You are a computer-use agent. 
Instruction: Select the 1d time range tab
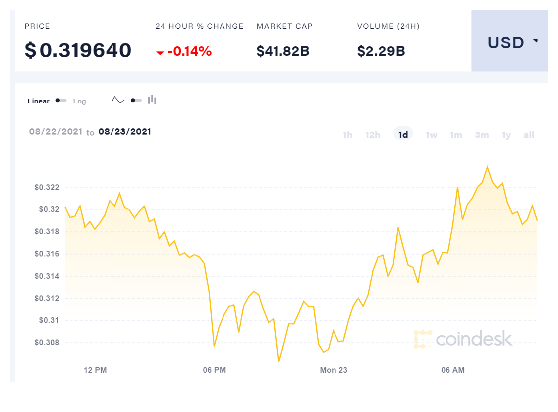(403, 135)
